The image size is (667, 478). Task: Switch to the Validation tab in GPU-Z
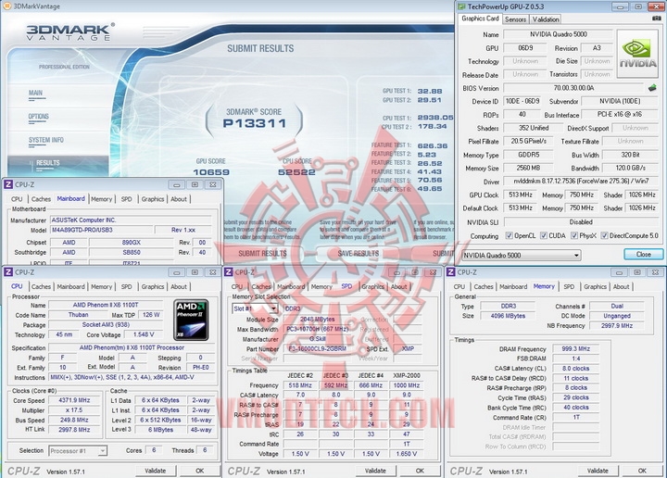[546, 19]
